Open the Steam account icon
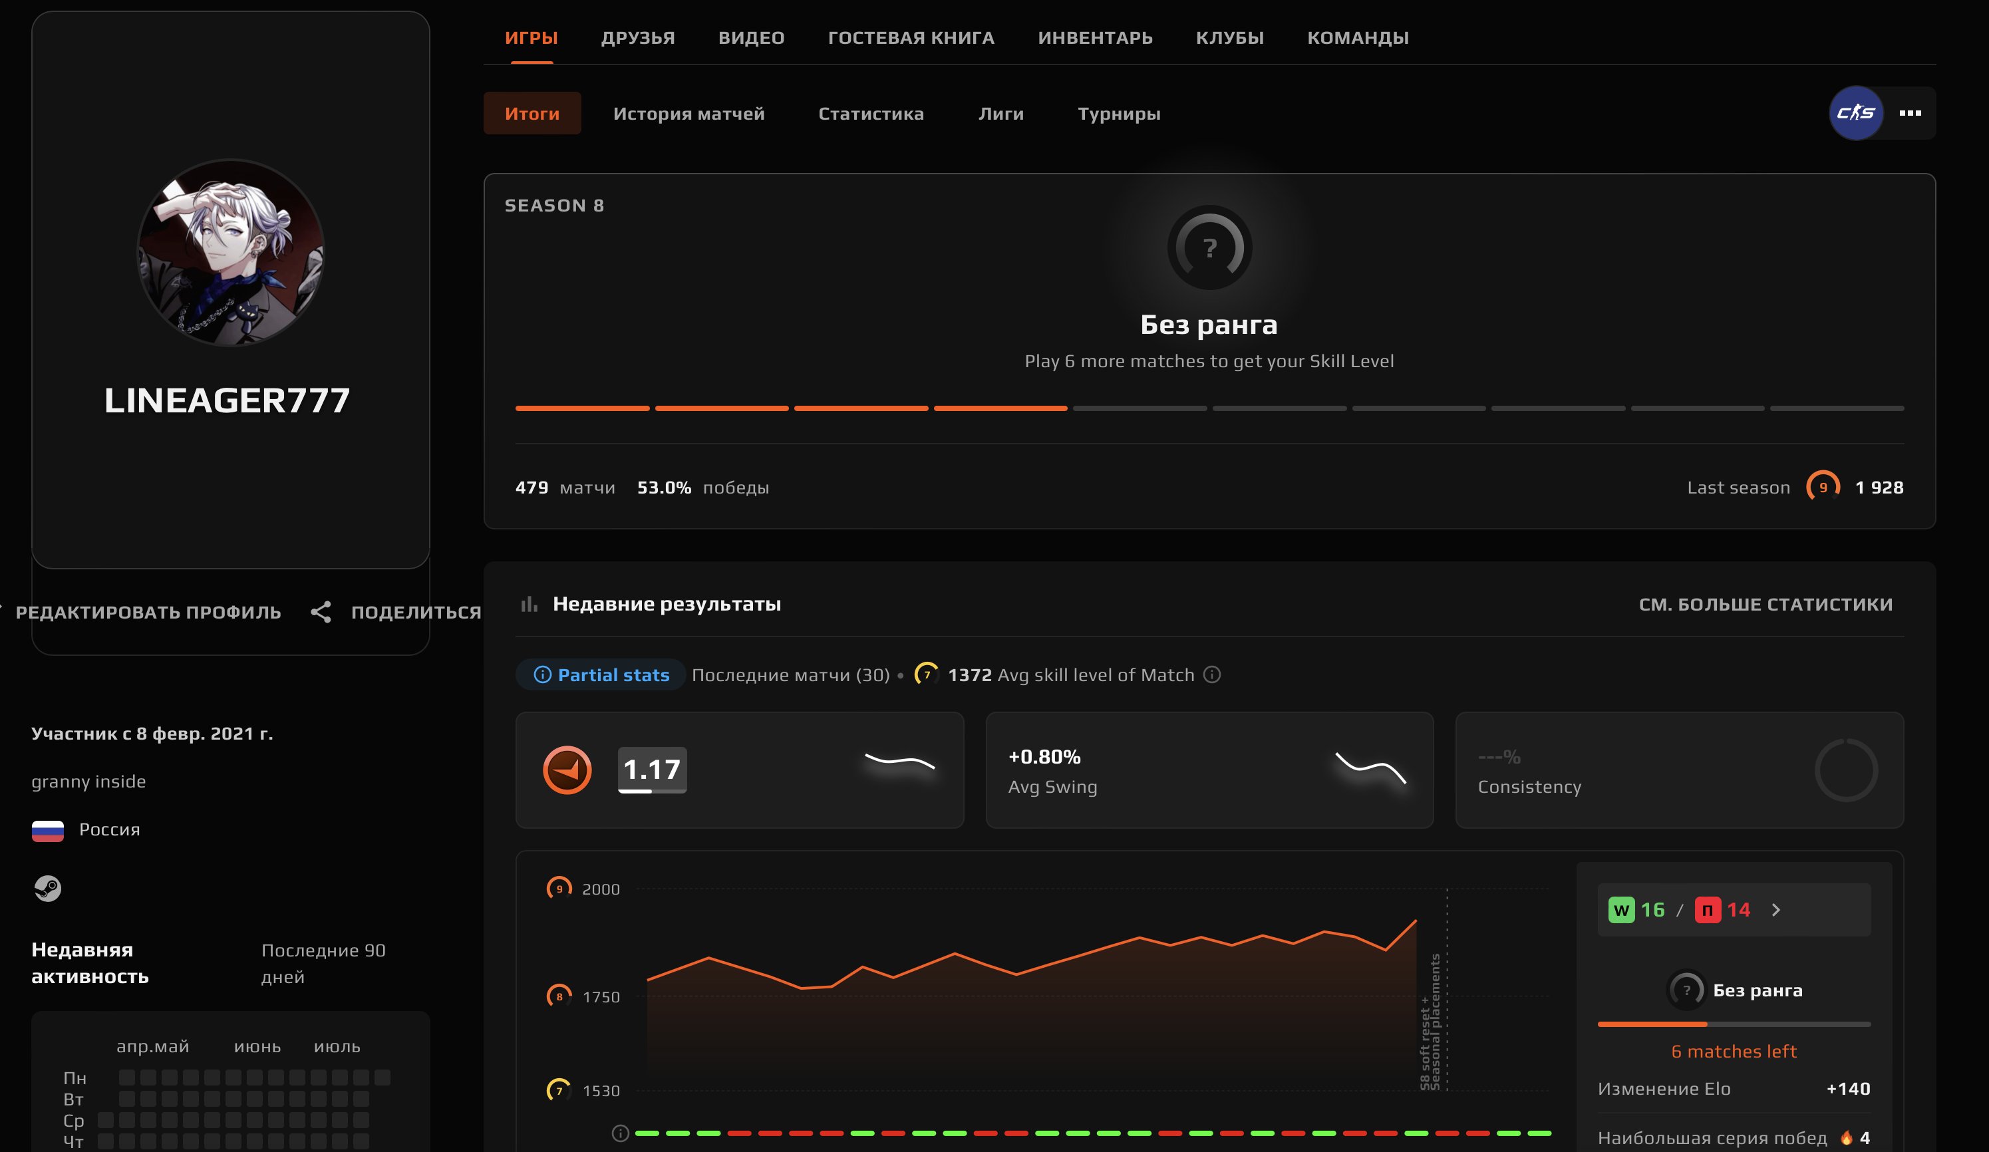 47,889
